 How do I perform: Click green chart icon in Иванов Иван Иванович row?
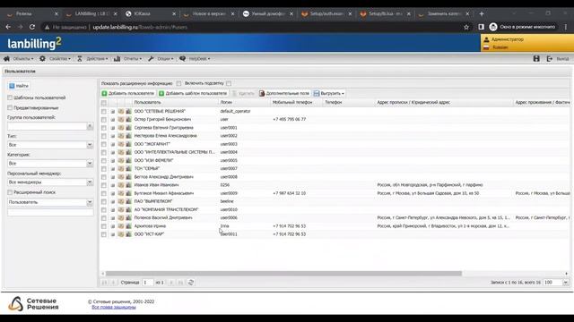point(128,185)
